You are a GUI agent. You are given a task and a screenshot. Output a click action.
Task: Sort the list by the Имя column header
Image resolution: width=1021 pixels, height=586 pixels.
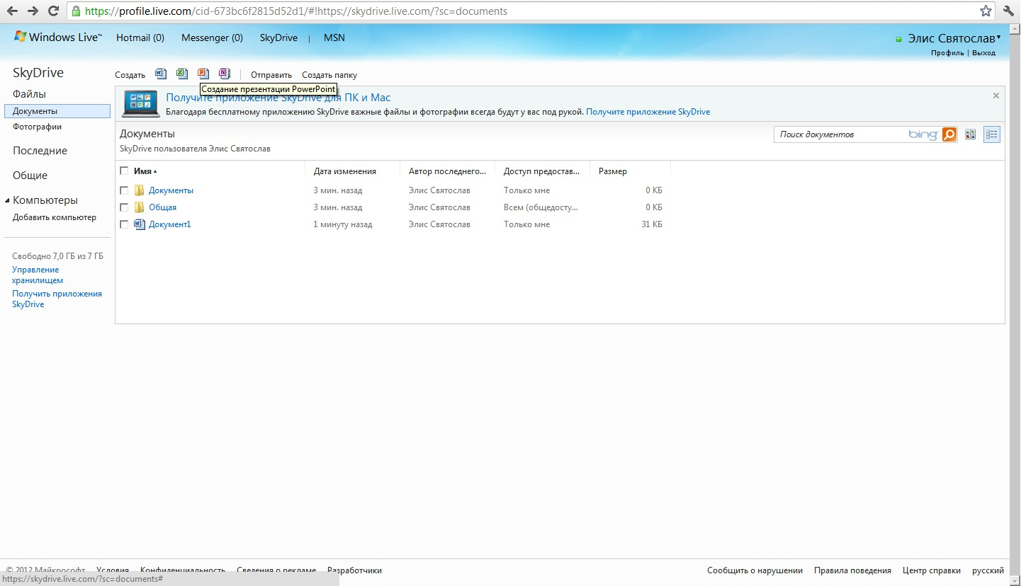point(142,171)
